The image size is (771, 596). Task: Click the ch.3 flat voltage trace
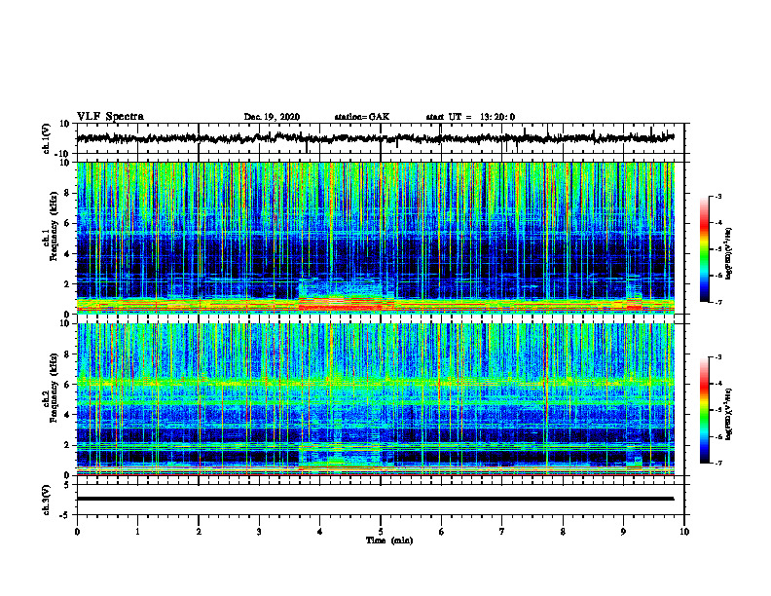(375, 499)
